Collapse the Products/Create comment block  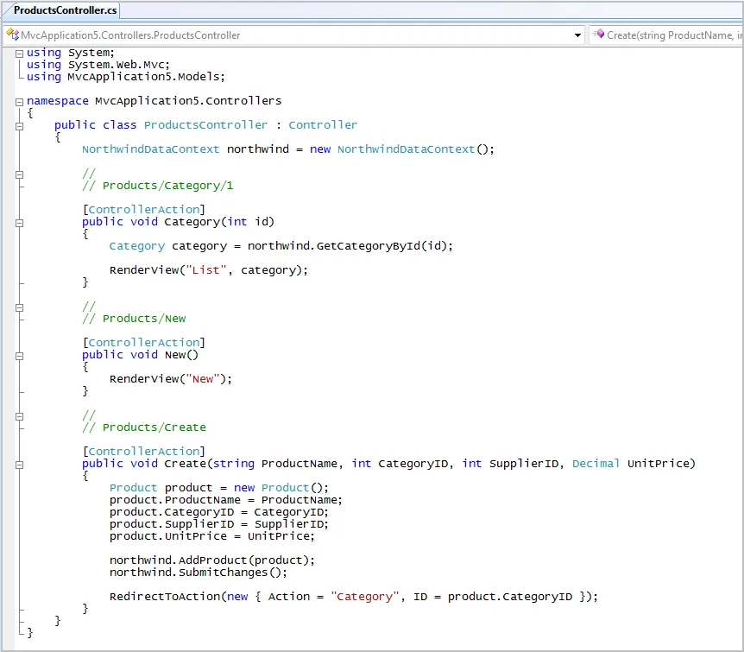point(19,415)
